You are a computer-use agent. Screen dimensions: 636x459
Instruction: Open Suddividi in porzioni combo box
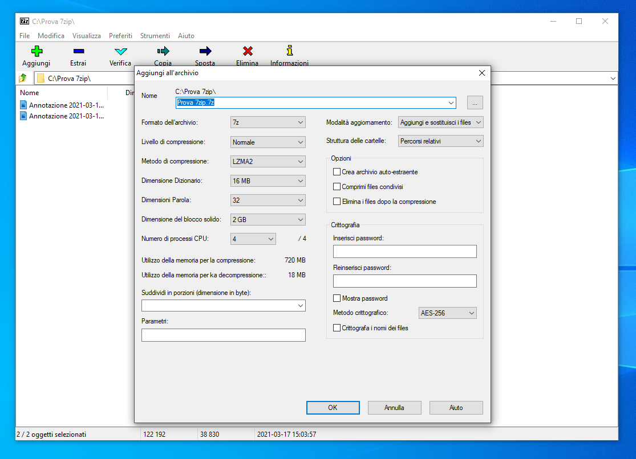coord(224,305)
